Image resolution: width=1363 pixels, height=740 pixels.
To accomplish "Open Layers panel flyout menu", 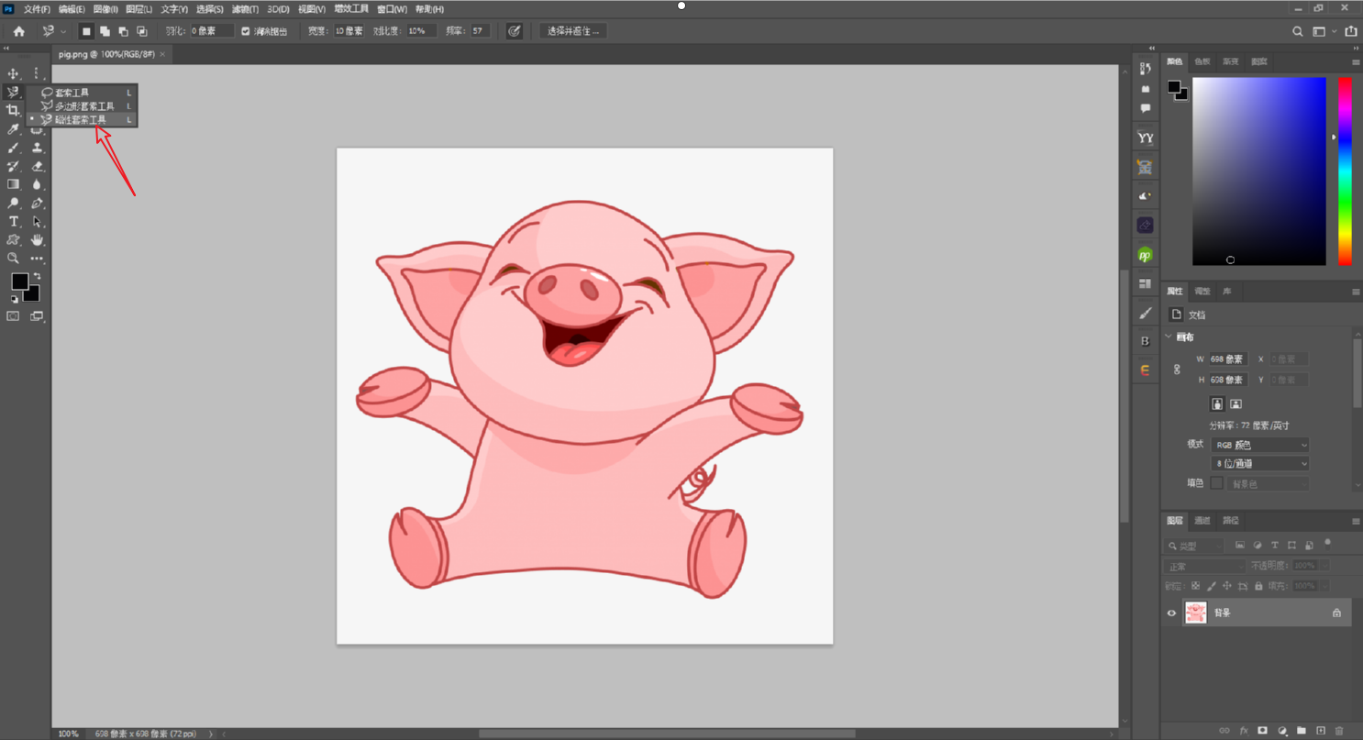I will tap(1356, 521).
